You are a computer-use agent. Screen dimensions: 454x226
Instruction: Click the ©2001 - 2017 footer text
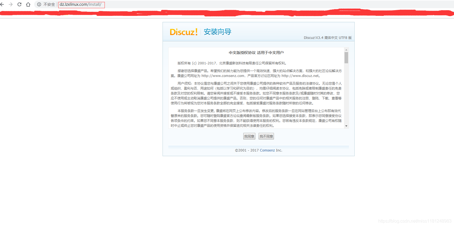click(247, 150)
